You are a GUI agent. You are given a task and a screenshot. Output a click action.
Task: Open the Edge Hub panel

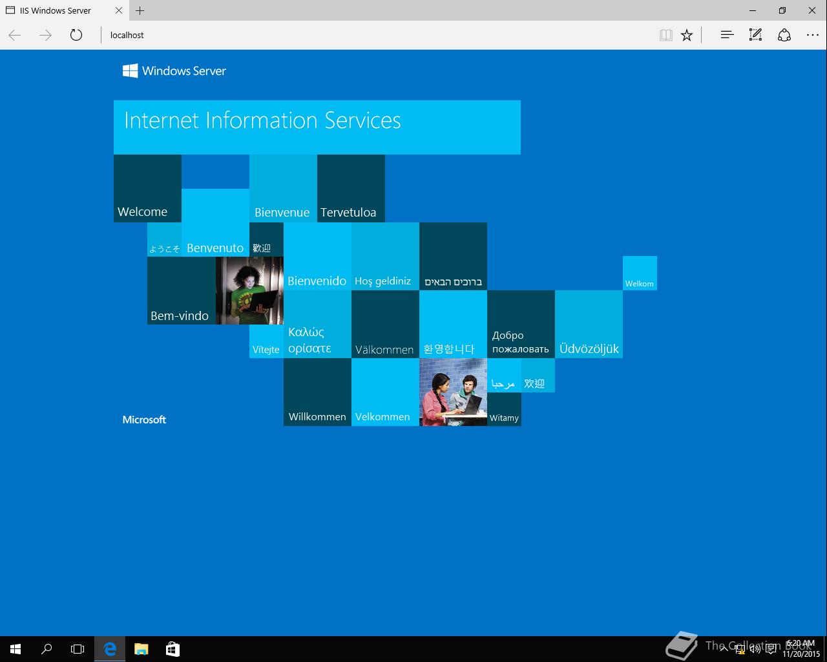point(727,35)
